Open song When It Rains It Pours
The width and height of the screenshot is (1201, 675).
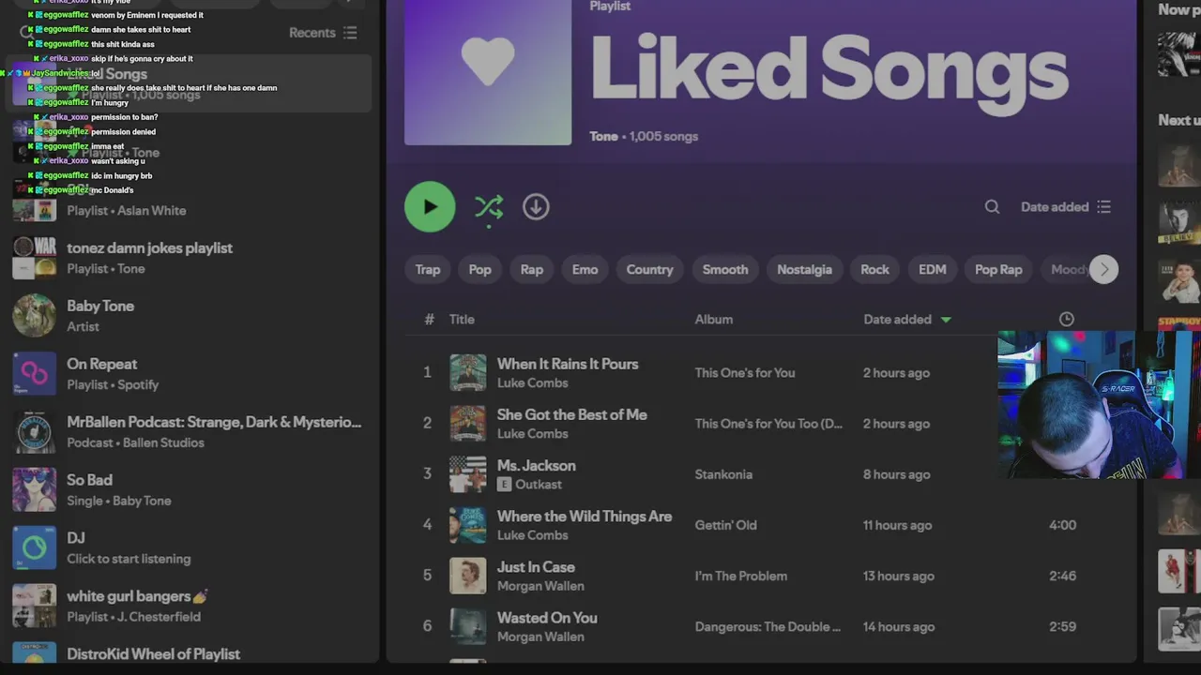(x=568, y=364)
